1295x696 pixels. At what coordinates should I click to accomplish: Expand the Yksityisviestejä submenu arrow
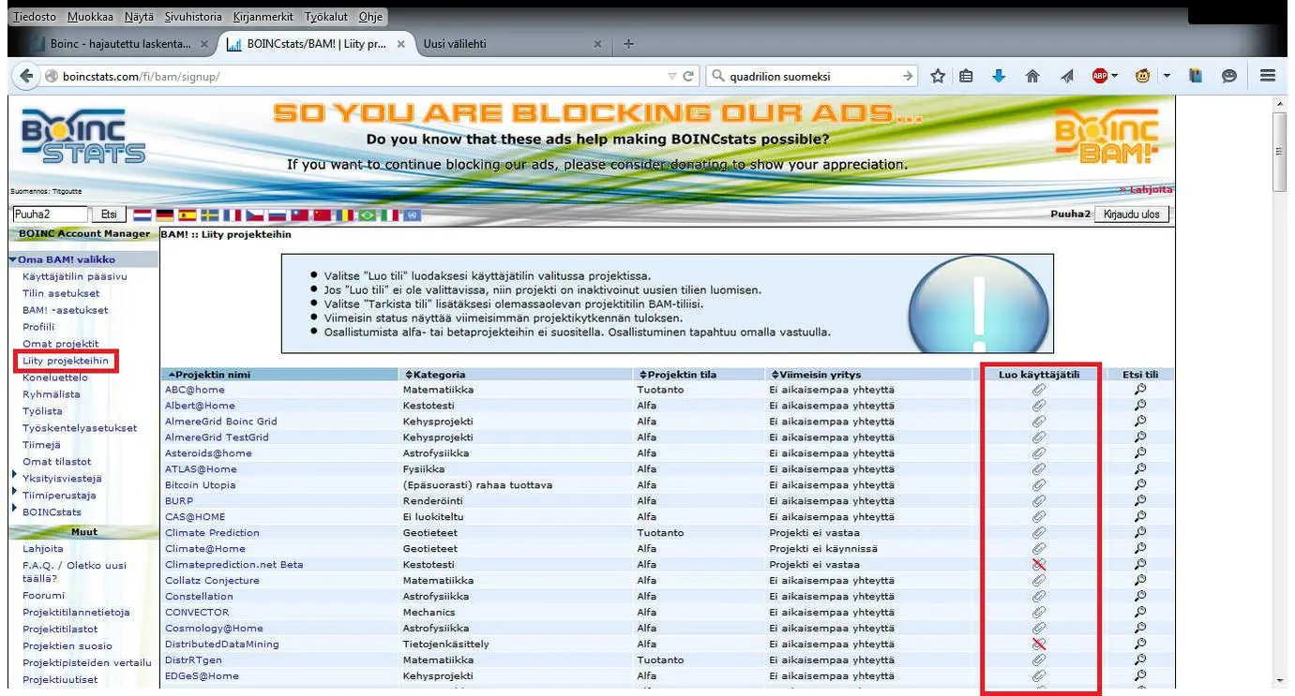[14, 475]
